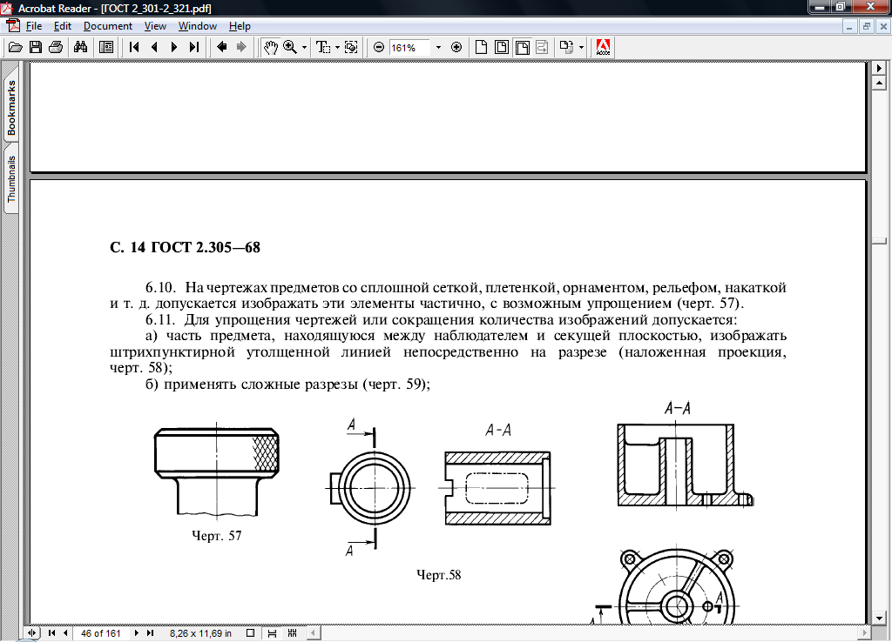Image resolution: width=892 pixels, height=642 pixels.
Task: Open the rotate view dropdown arrow
Action: 581,48
